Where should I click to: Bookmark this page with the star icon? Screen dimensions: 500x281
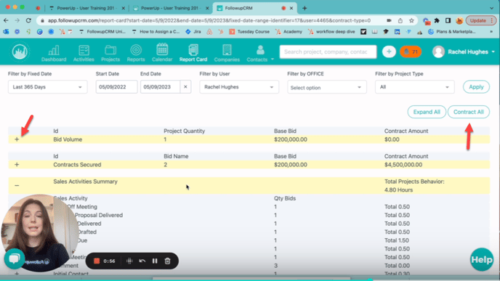point(411,20)
